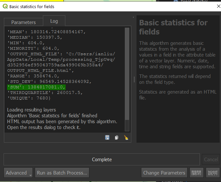
Task: Click 'Open the results dialog' log text
Action: pos(44,127)
